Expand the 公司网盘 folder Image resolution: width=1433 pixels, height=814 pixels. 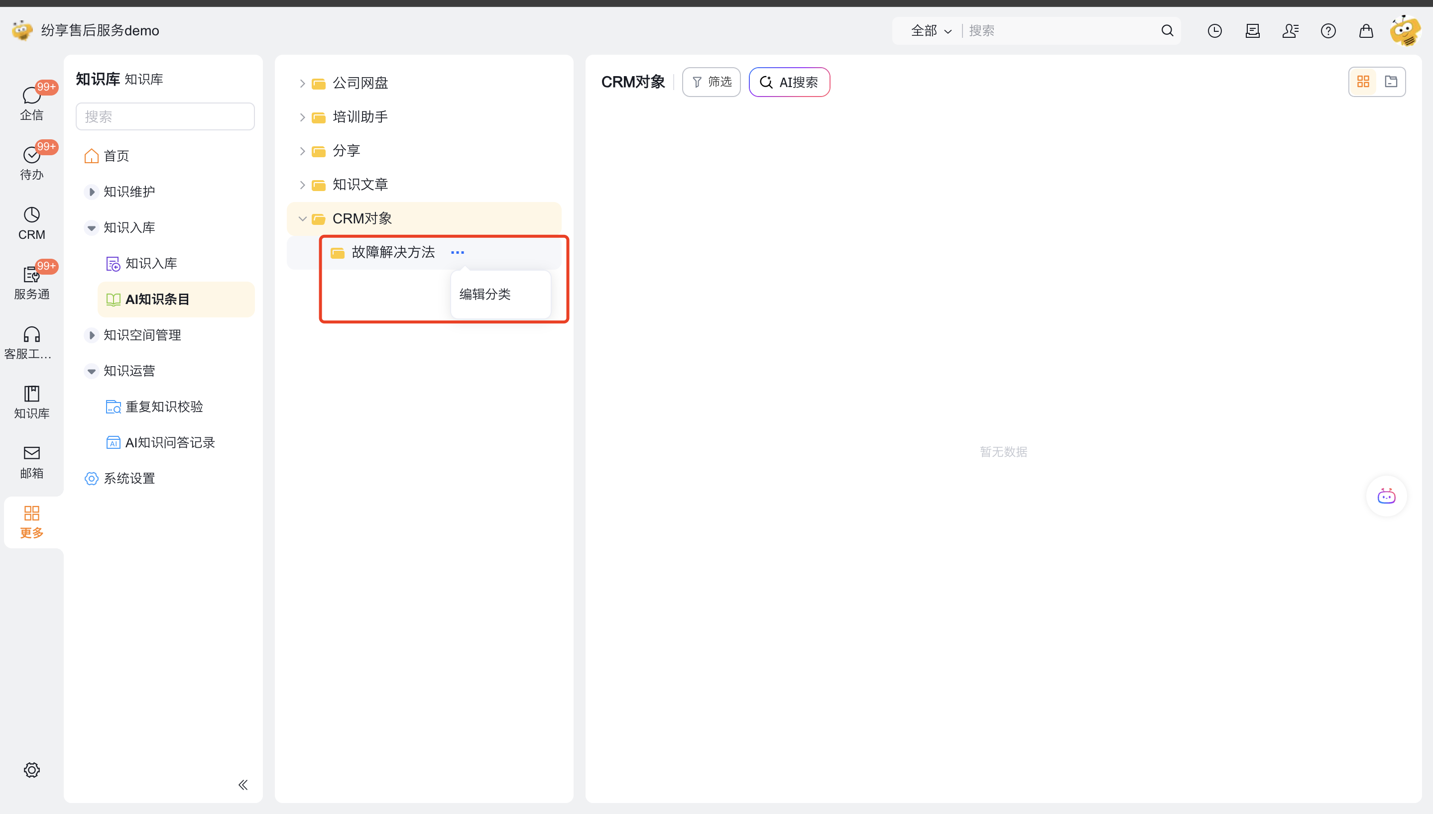(302, 83)
